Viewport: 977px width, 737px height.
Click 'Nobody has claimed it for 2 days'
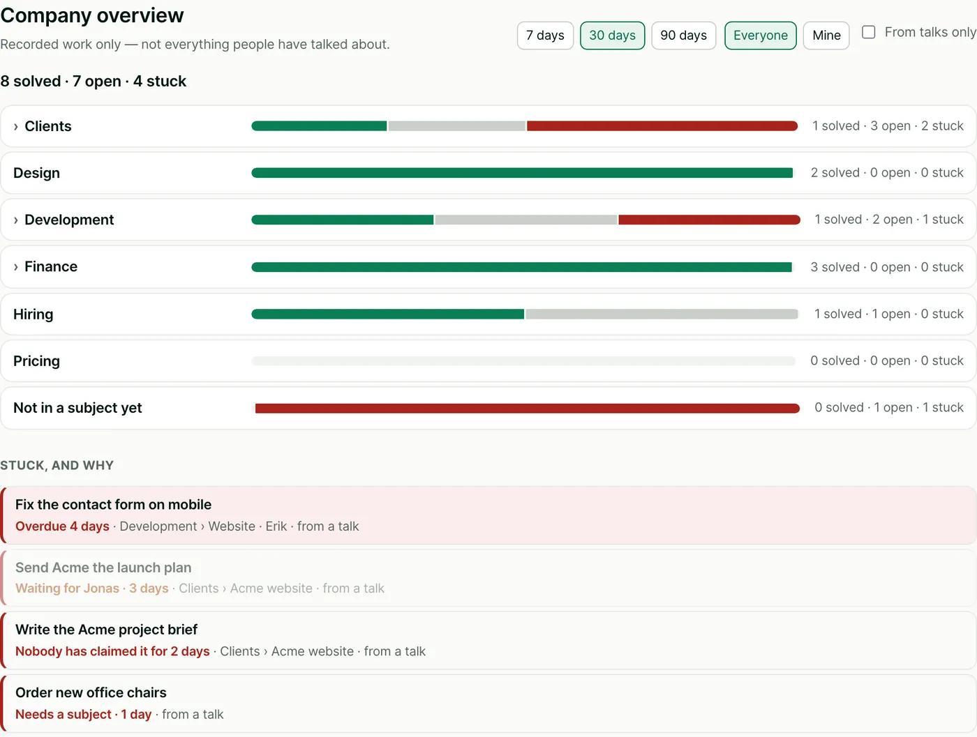pyautogui.click(x=112, y=651)
